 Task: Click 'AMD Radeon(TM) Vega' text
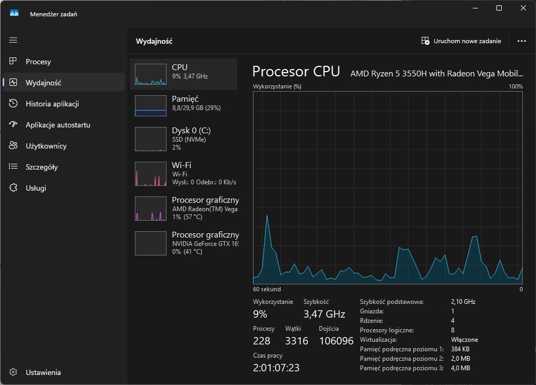point(205,209)
